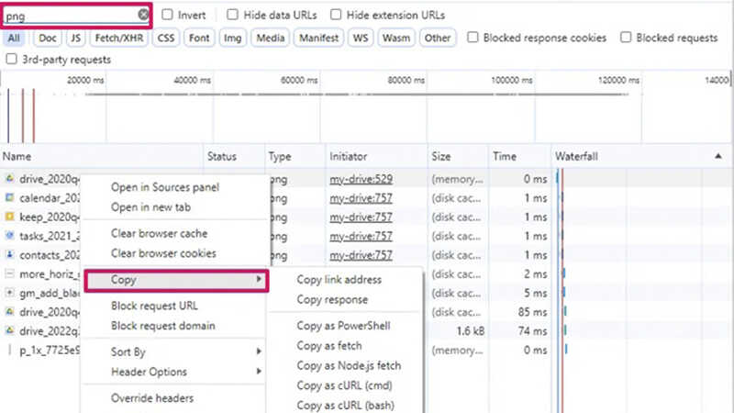Click the contacts file icon
The height and width of the screenshot is (413, 734).
click(9, 254)
